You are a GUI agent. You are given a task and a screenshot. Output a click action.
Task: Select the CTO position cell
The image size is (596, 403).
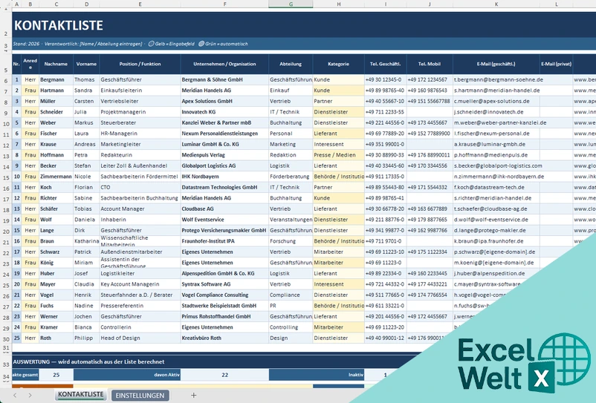(x=140, y=187)
